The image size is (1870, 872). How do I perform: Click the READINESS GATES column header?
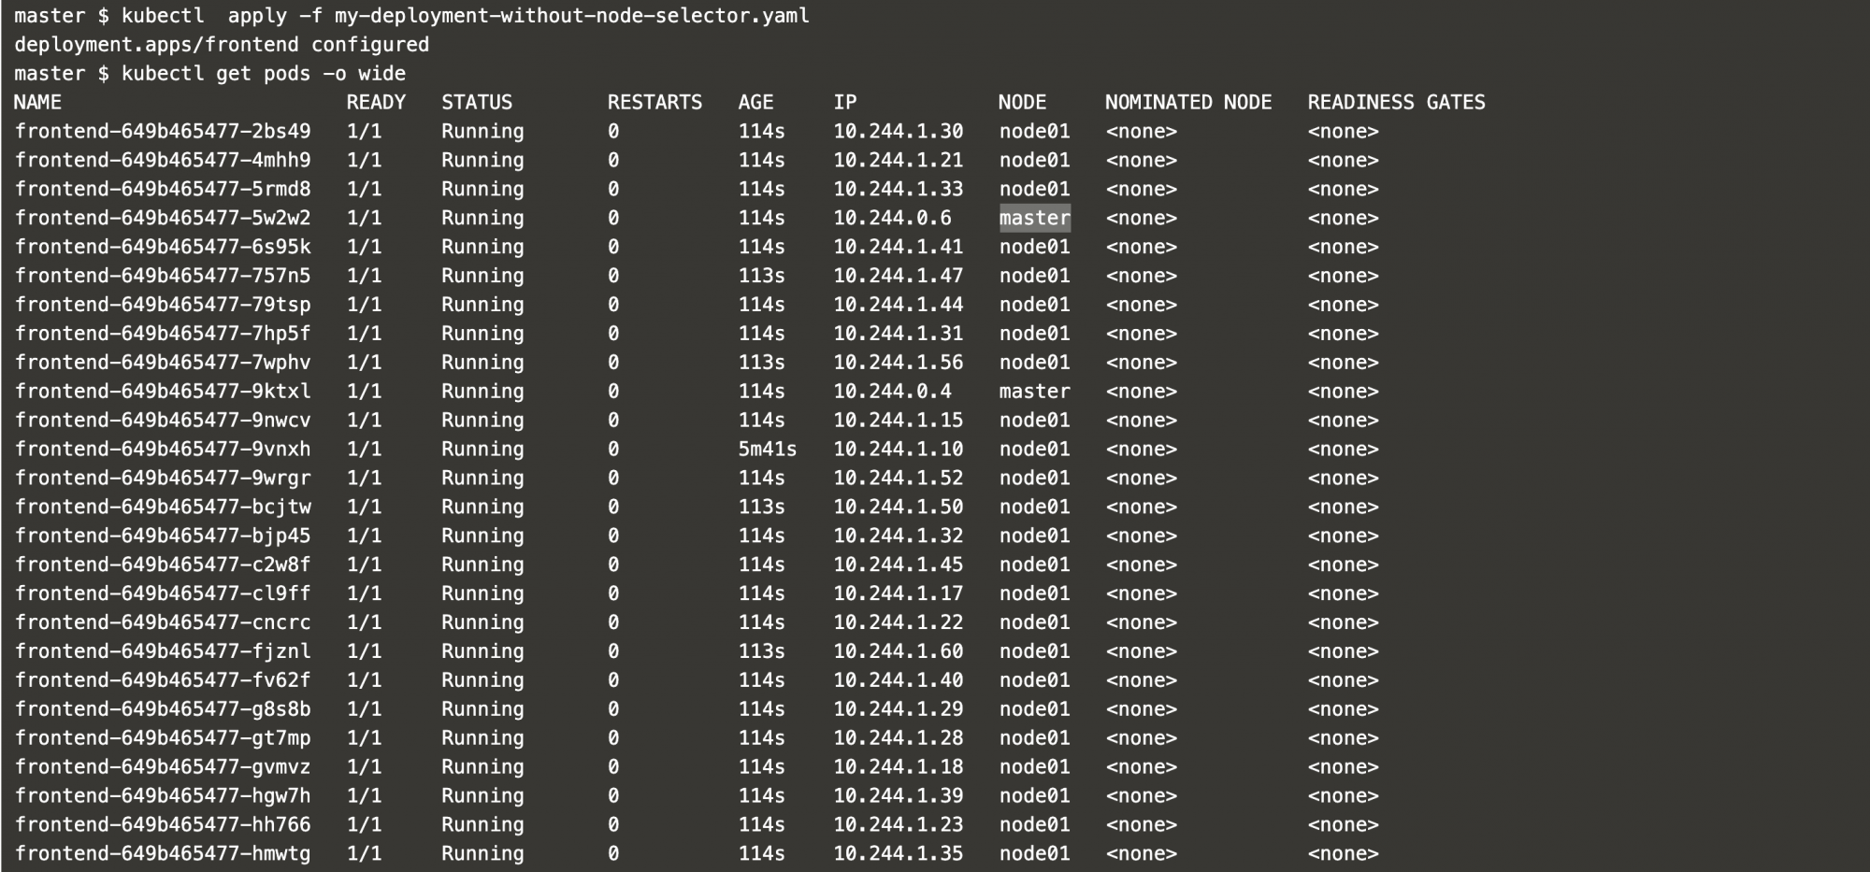(1396, 103)
